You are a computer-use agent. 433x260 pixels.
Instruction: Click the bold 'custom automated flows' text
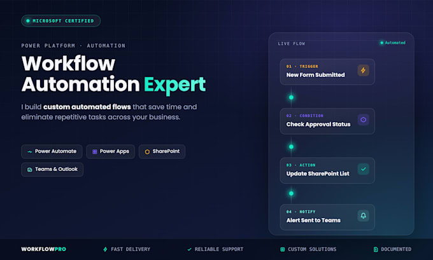87,107
